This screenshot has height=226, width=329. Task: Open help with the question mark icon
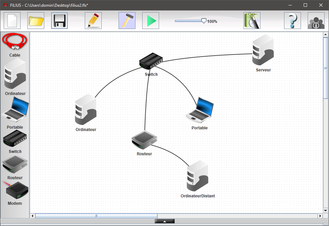pos(293,21)
